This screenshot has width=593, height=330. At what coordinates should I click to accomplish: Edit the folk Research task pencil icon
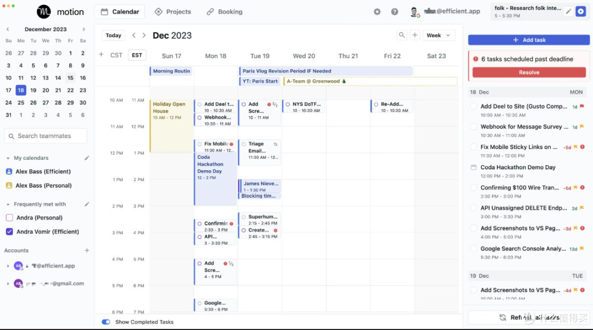coord(568,12)
